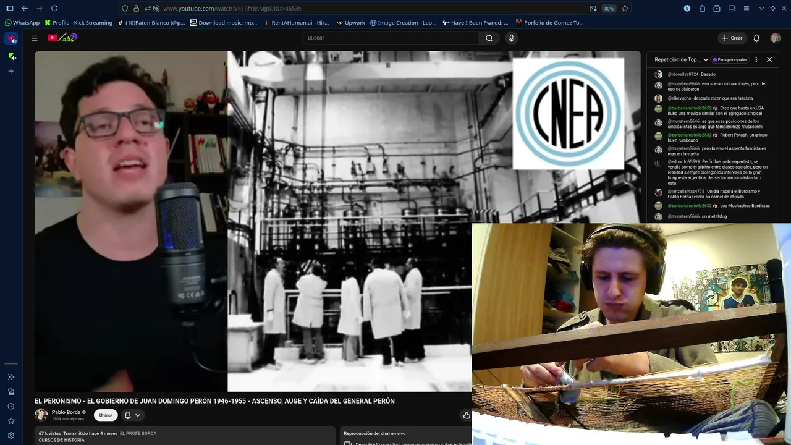Click the EL PROFE BORDA hashtag text
This screenshot has width=791, height=445.
(x=138, y=433)
